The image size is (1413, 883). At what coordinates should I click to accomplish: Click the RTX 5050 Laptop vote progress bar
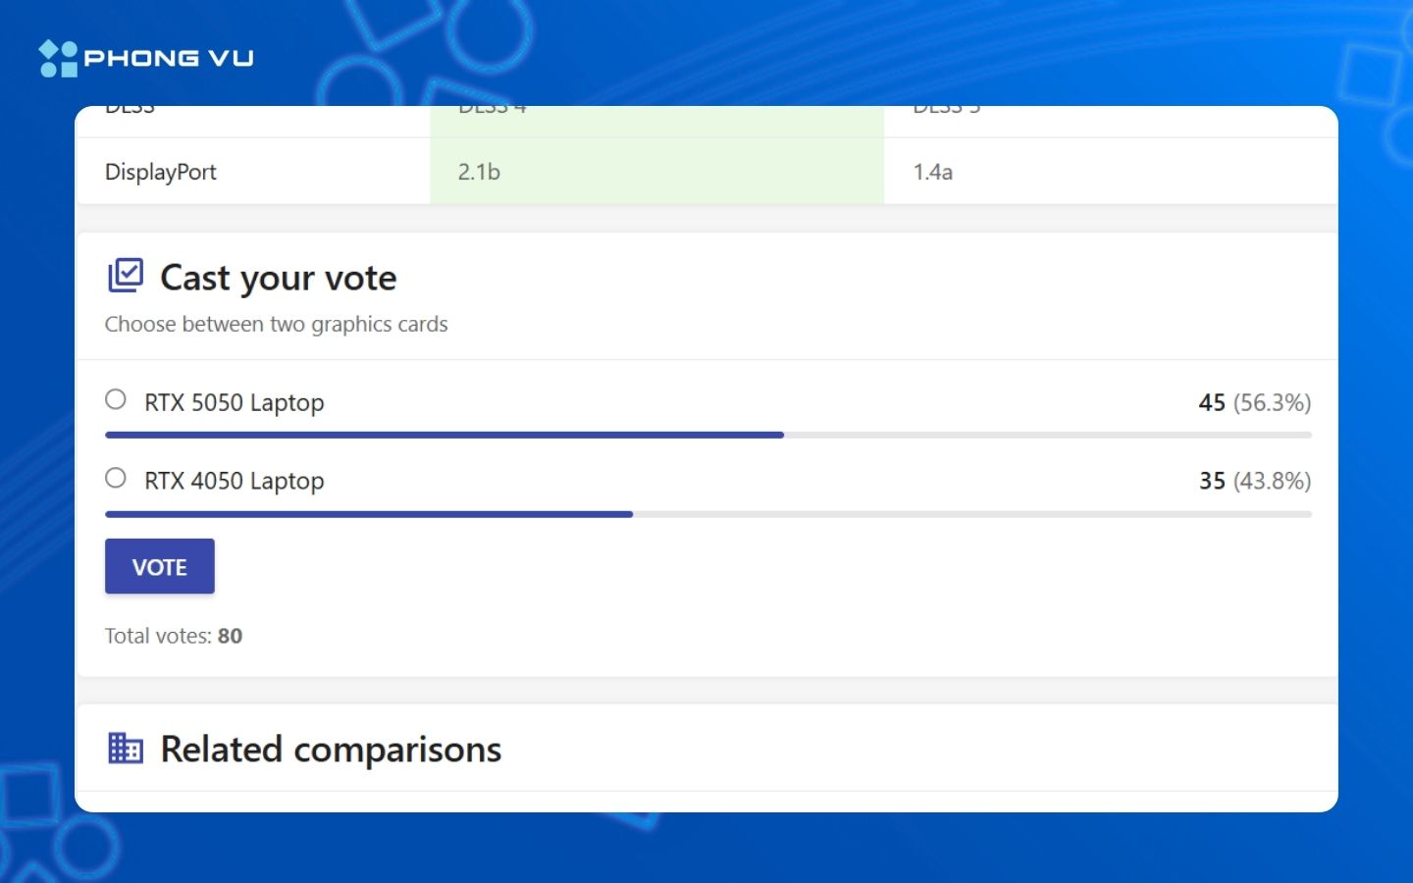tap(707, 435)
